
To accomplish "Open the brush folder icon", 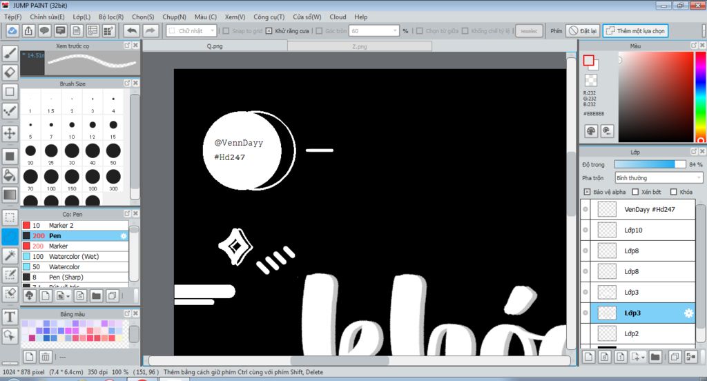I will [95, 296].
